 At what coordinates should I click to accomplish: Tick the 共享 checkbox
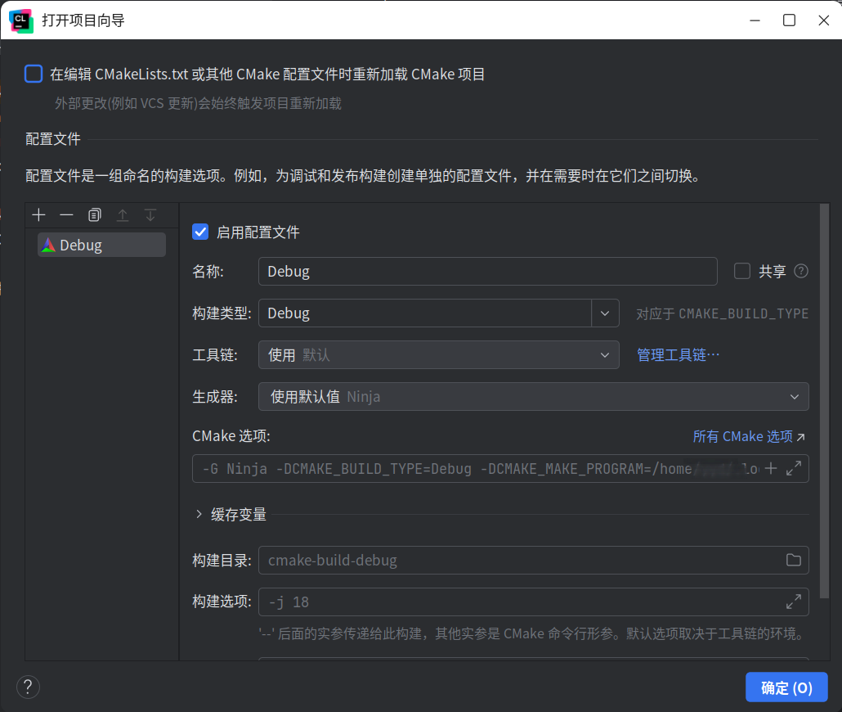point(742,272)
